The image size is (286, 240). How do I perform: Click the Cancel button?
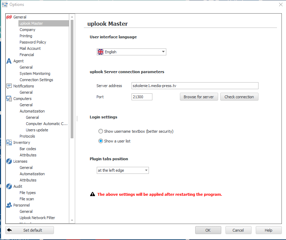(x=238, y=230)
